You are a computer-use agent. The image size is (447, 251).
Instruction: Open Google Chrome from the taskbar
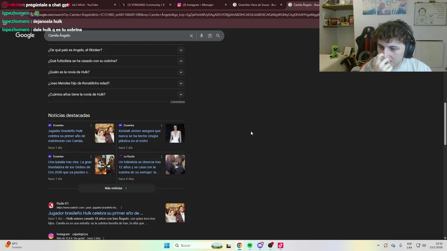point(239,245)
